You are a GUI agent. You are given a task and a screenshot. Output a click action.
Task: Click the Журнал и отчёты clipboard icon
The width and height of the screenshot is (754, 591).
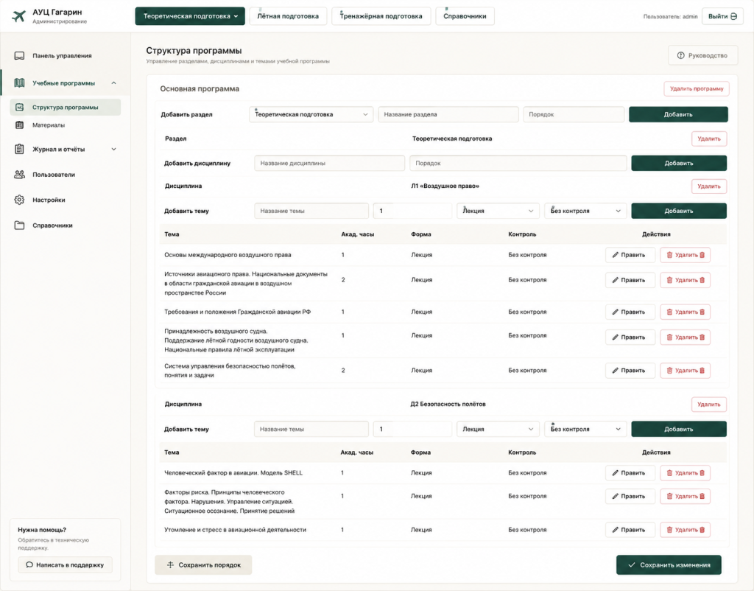click(x=19, y=149)
